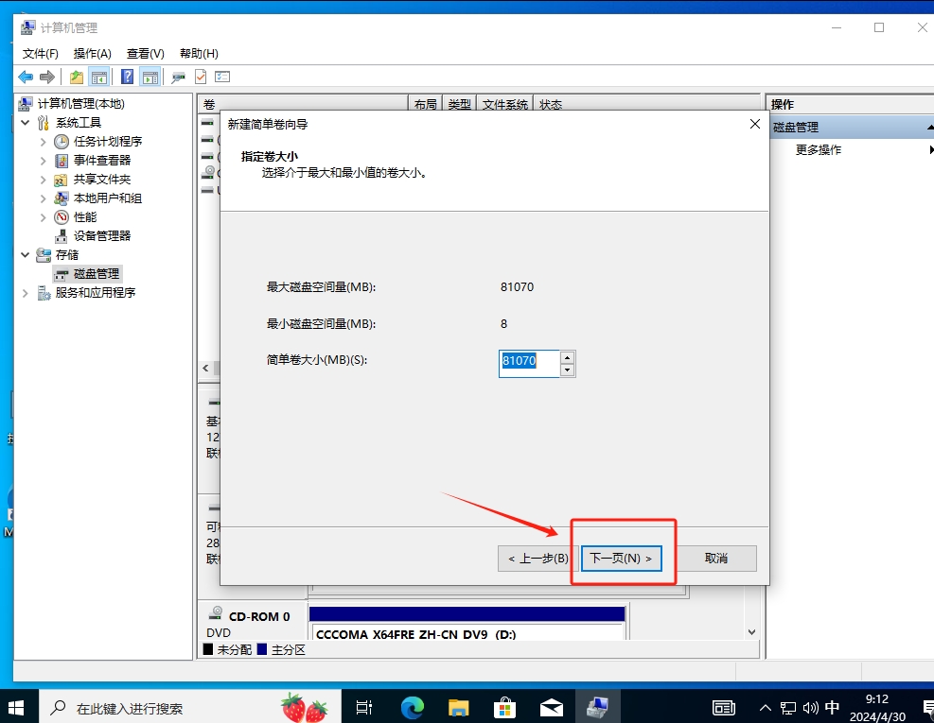Click More Actions (更多操作) in actions pane
Image resolution: width=934 pixels, height=723 pixels.
pos(818,150)
